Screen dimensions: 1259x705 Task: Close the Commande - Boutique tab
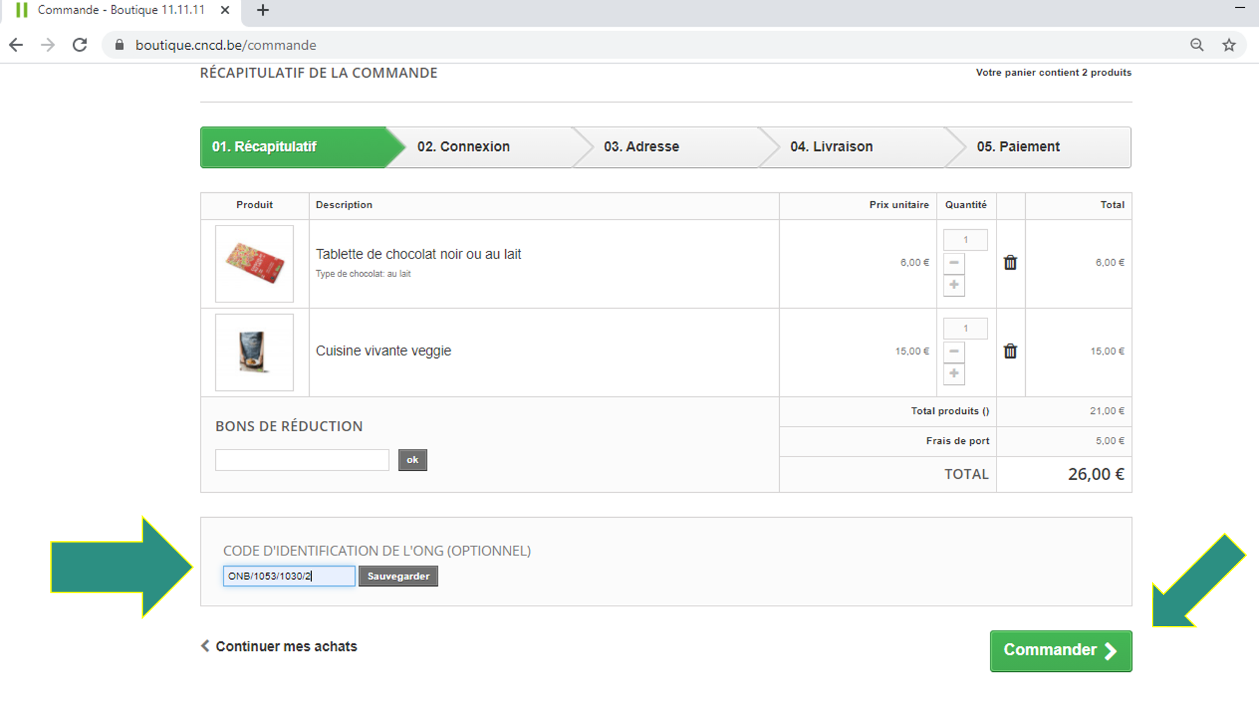point(225,10)
